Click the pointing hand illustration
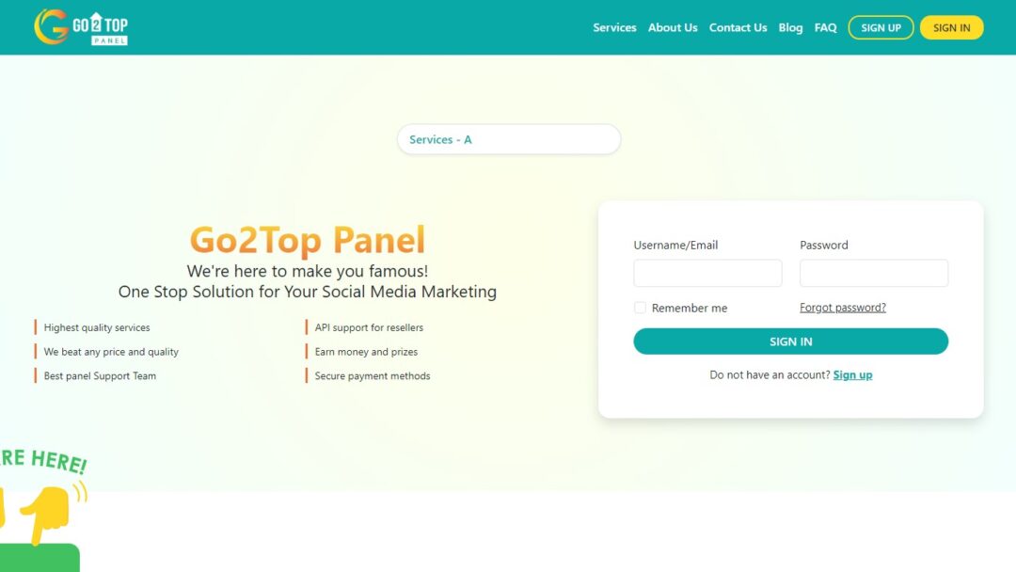 point(45,513)
